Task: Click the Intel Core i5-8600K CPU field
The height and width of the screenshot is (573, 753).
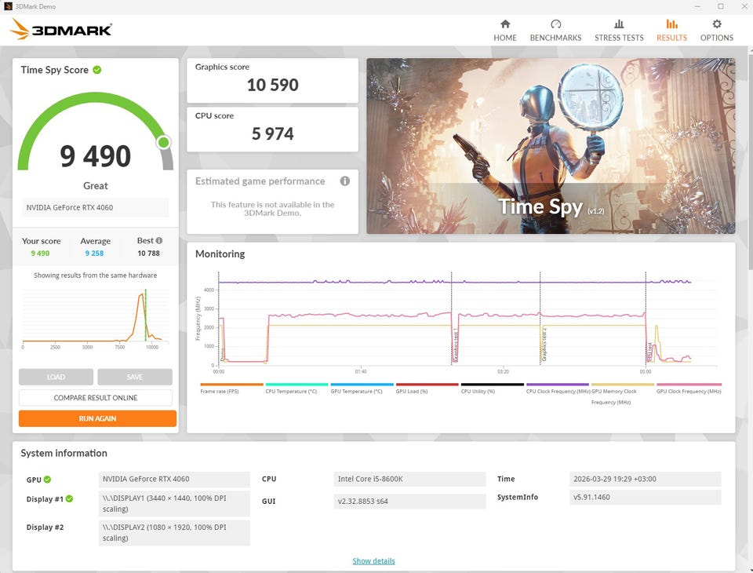Action: pos(409,479)
